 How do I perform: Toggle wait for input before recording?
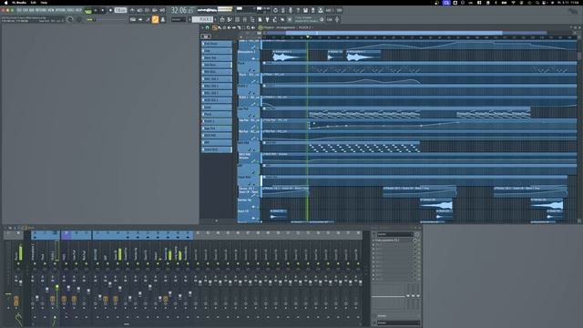[x=139, y=10]
